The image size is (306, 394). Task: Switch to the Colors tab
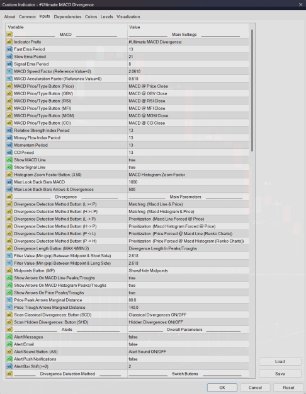[91, 16]
